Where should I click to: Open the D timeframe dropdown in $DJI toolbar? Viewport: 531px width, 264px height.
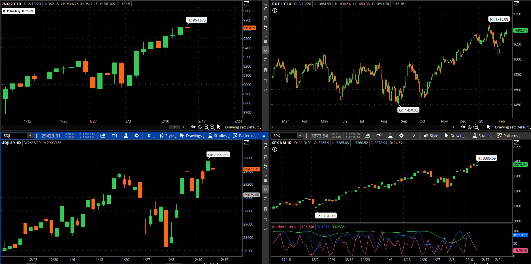tap(149, 136)
